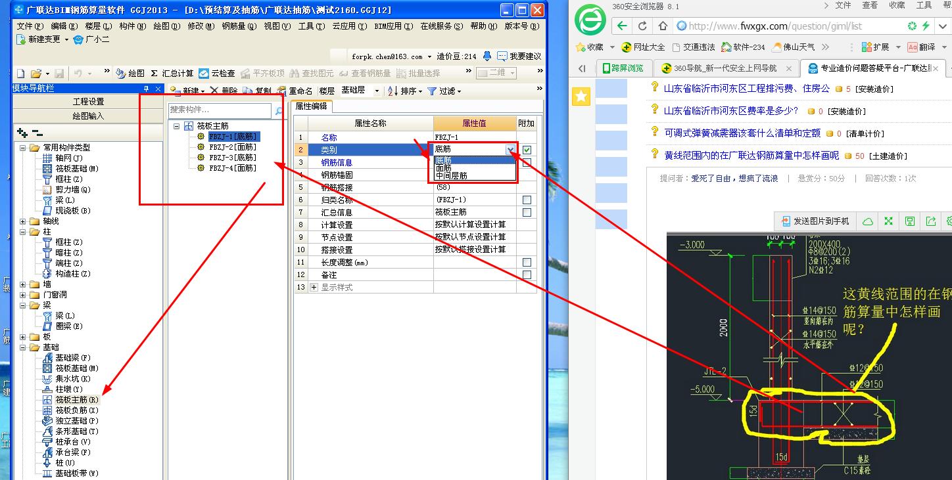This screenshot has width=952, height=480.
Task: Open the 绘图输入 section
Action: click(x=88, y=116)
